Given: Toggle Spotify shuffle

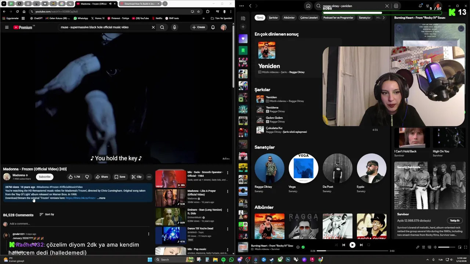Looking at the screenshot, I should click(336, 245).
